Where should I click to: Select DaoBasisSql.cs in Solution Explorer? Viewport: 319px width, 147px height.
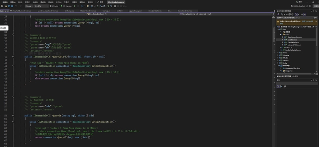pyautogui.click(x=293, y=43)
